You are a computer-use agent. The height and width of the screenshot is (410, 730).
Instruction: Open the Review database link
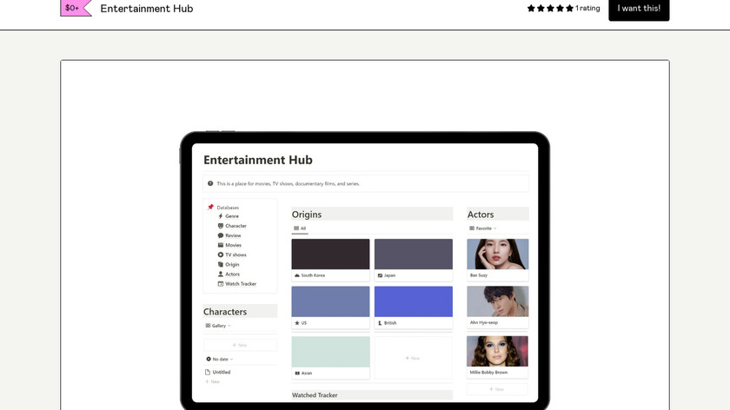[x=233, y=235]
